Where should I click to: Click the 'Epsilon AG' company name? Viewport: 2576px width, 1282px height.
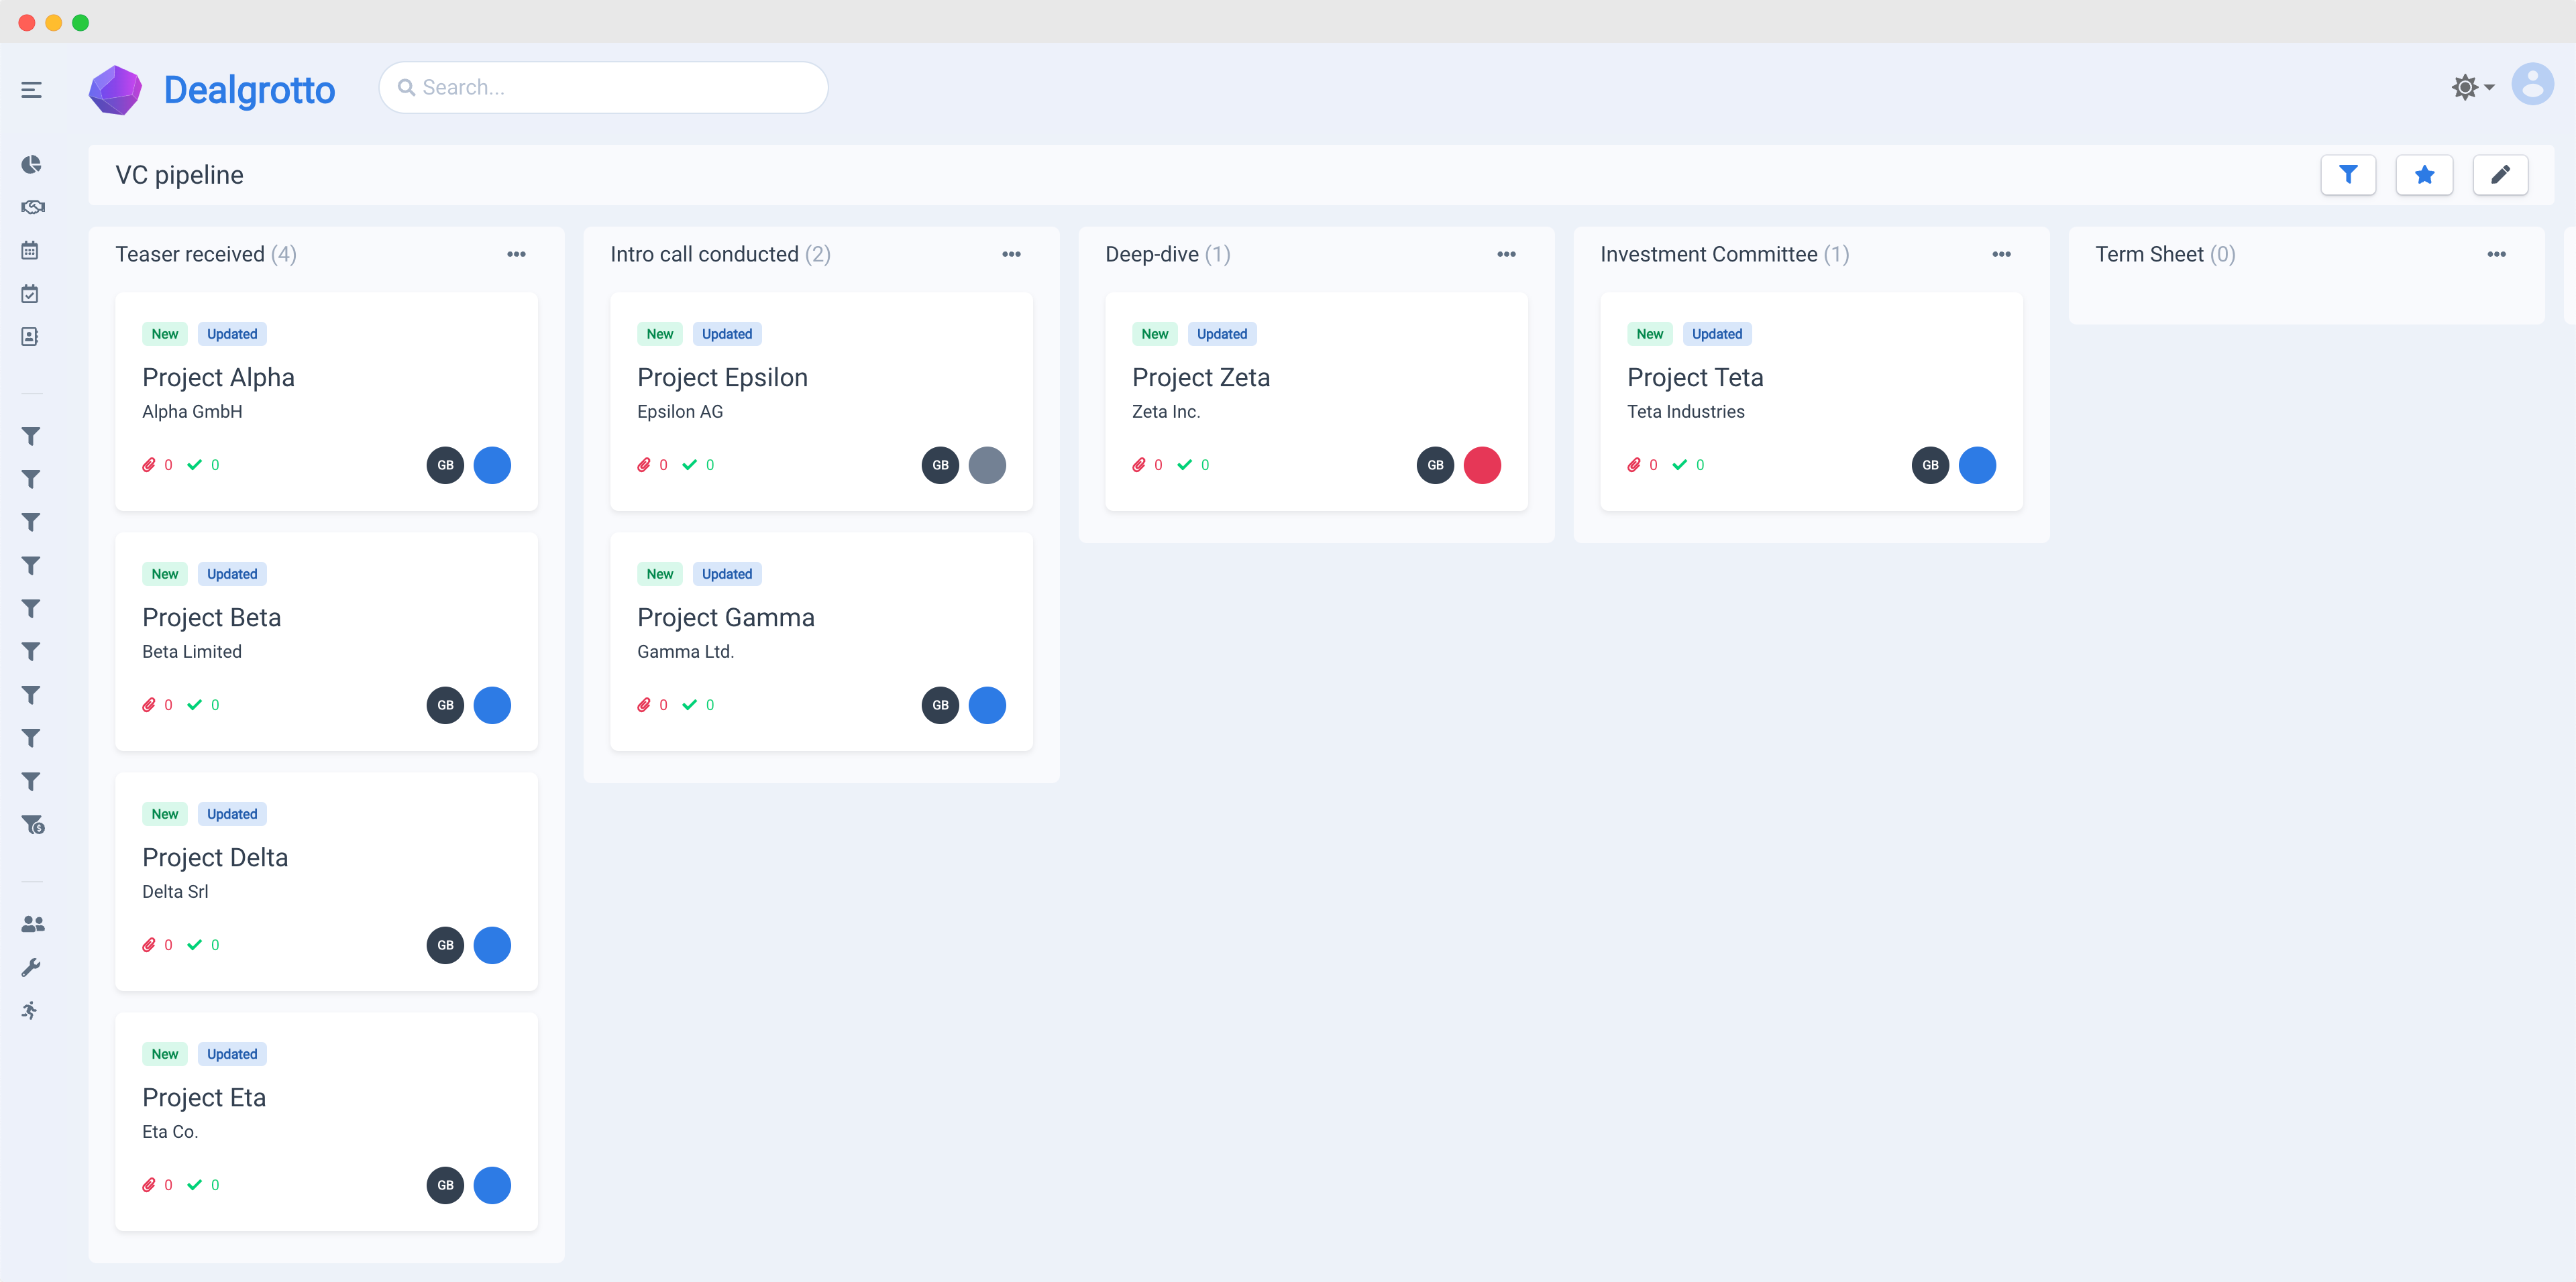click(680, 412)
